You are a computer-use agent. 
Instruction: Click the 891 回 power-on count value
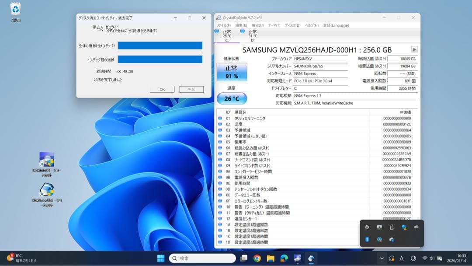pyautogui.click(x=403, y=81)
